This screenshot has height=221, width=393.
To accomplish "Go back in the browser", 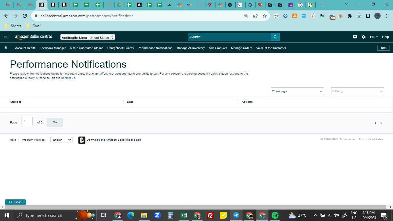I will point(6,16).
